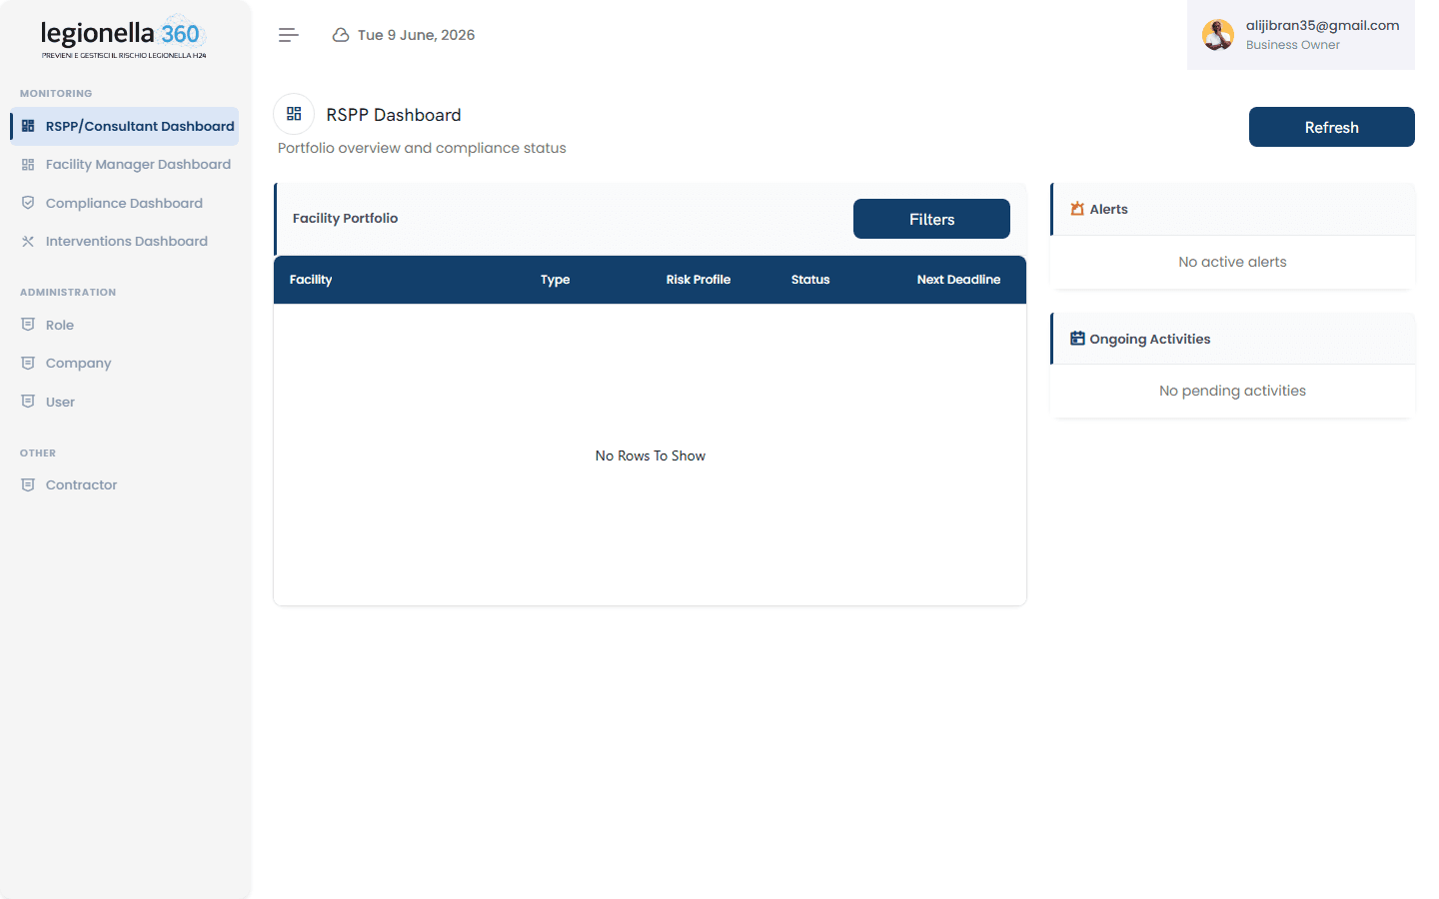
Task: Open the alijibran35@gmail.com account menu
Action: pos(1301,35)
